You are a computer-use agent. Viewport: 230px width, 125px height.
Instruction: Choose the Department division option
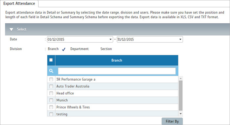(80, 49)
